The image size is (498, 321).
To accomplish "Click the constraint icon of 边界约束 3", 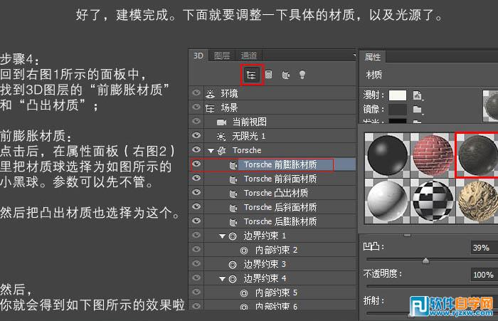I will tap(233, 265).
